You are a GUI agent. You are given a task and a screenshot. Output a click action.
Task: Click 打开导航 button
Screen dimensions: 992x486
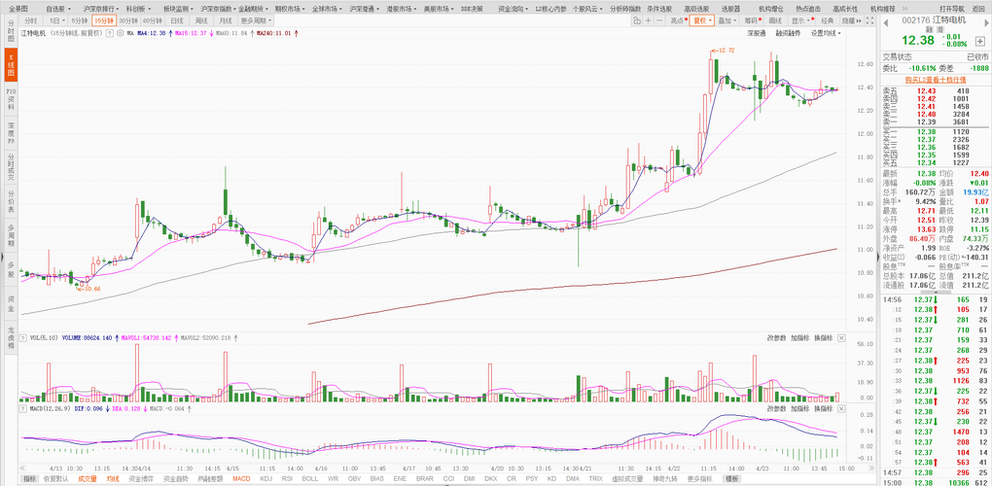tap(951, 9)
